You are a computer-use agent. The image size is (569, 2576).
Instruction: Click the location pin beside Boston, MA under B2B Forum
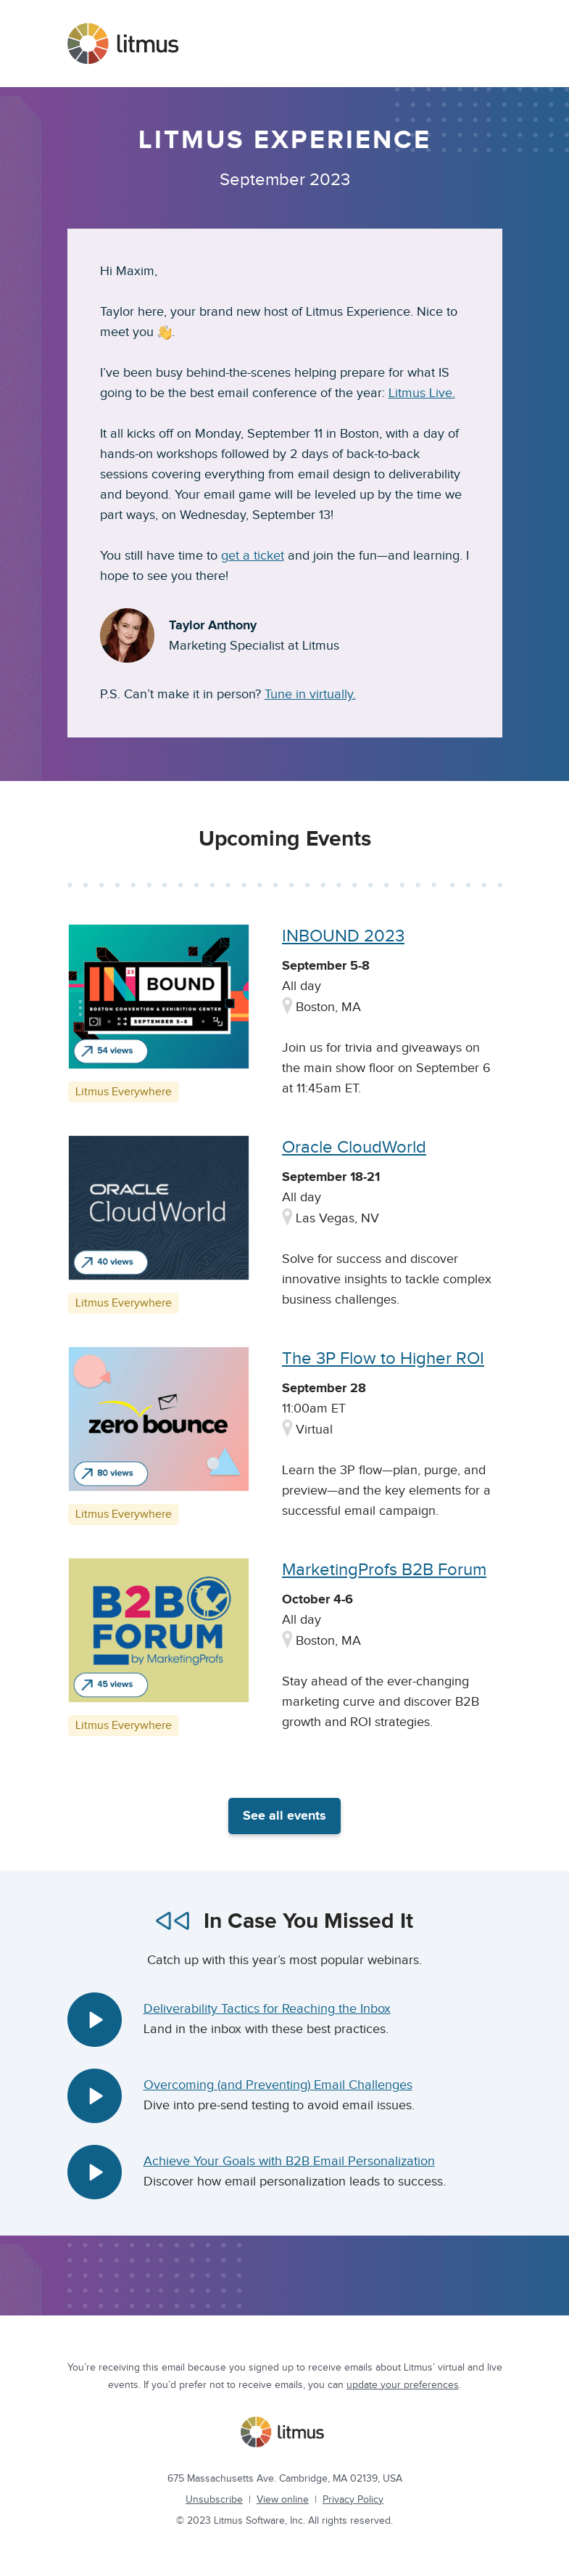tap(288, 1639)
